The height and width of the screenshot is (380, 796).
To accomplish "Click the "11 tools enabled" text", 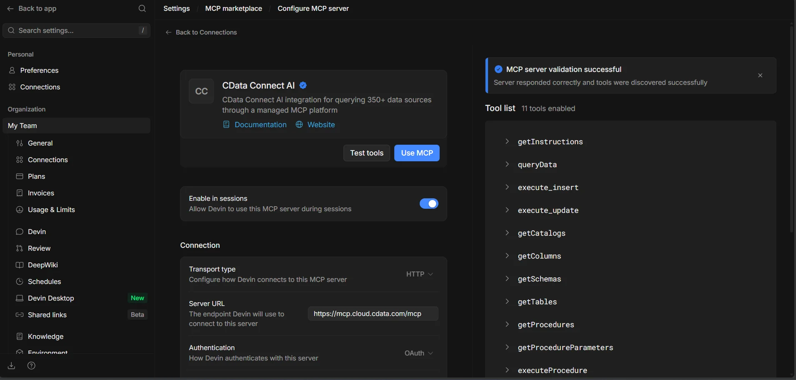I will (x=548, y=109).
